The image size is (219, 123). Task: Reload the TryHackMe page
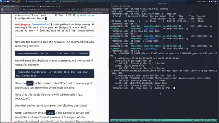(8, 10)
